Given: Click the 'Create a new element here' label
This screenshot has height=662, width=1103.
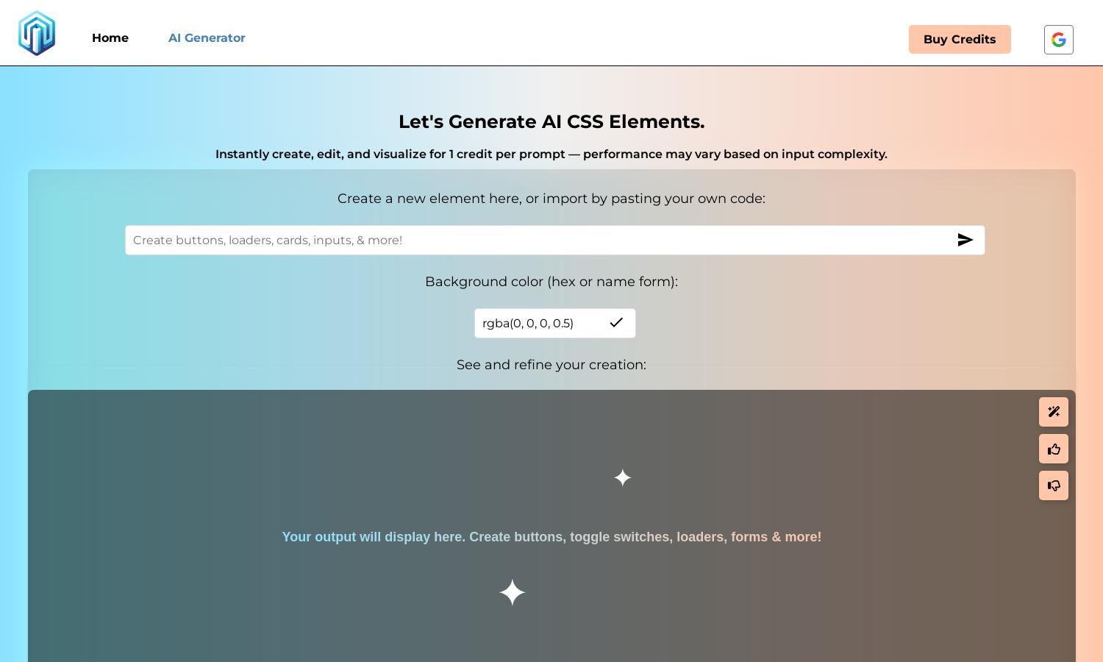Looking at the screenshot, I should 551,199.
